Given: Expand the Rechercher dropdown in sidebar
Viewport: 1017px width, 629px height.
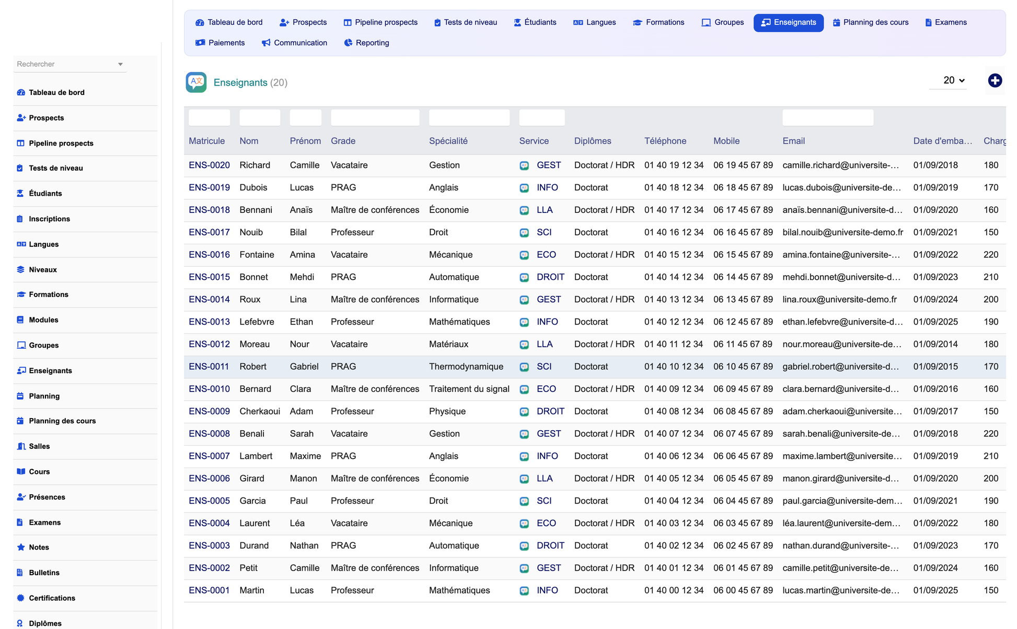Looking at the screenshot, I should 120,64.
